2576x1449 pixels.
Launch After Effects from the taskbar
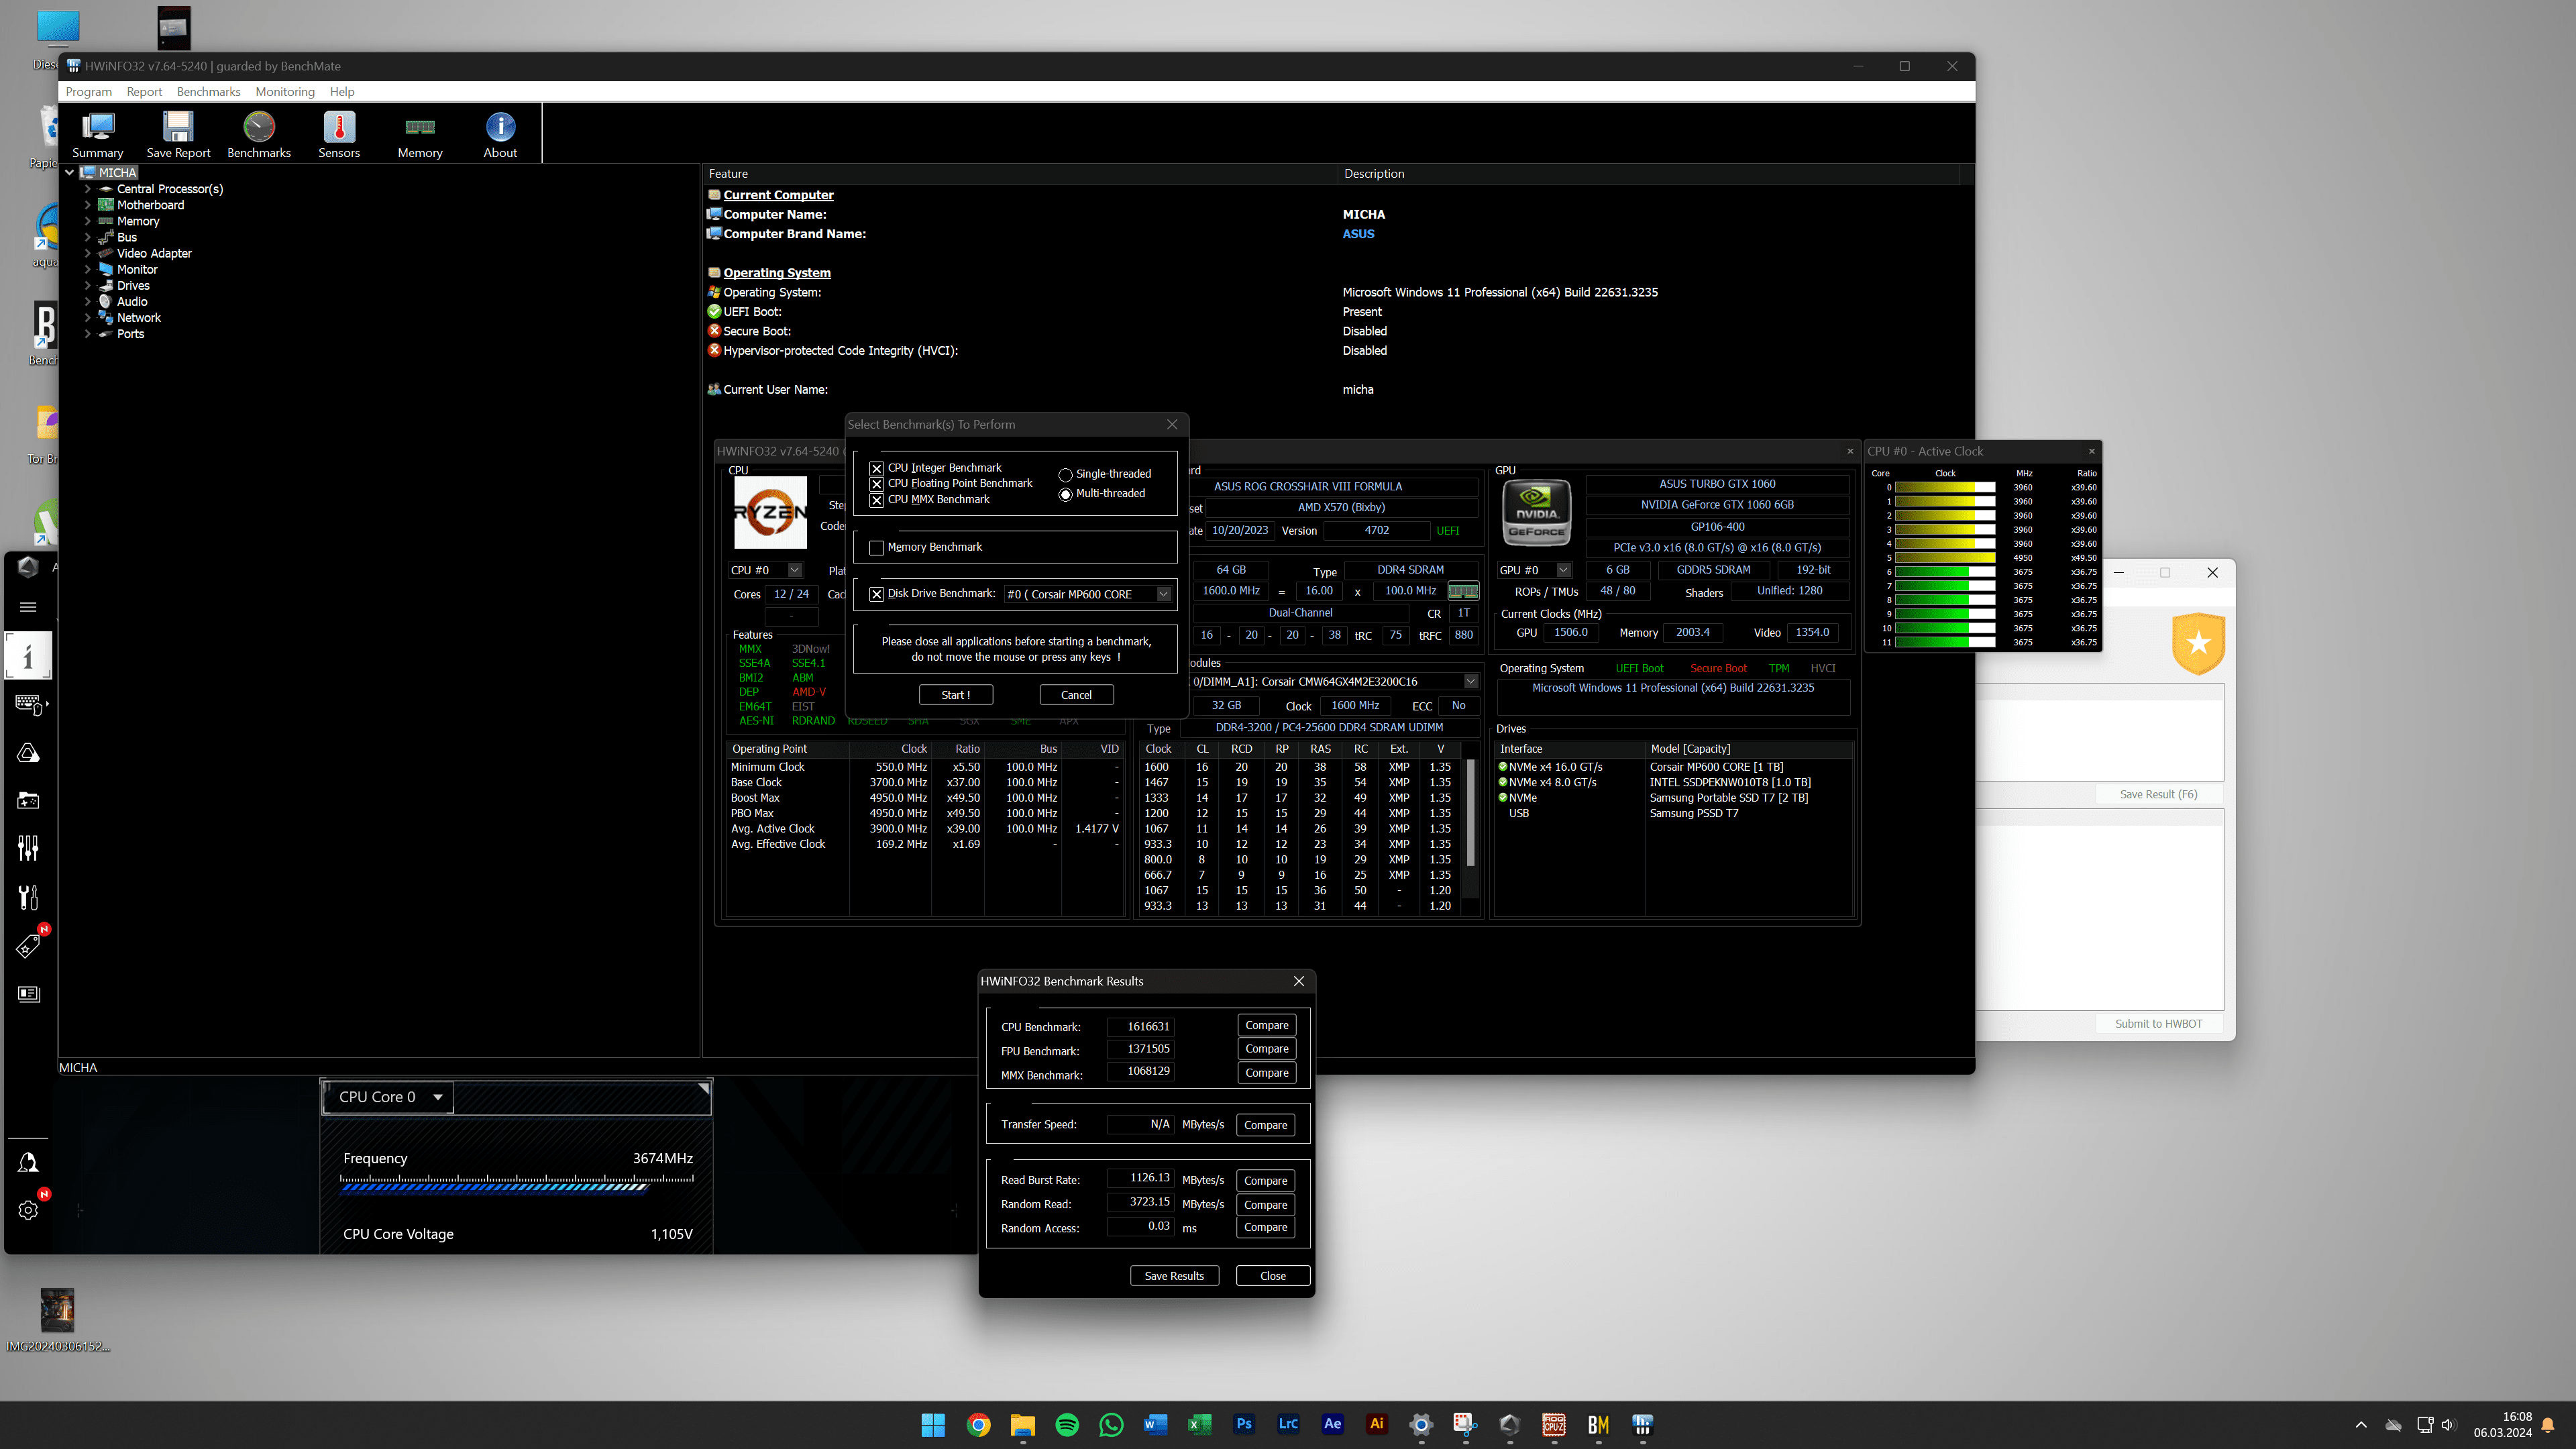[x=1332, y=1424]
